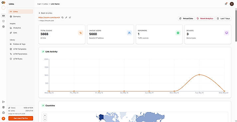237x122 pixels.
Task: Click the destination URL under short link
Action: (47, 21)
